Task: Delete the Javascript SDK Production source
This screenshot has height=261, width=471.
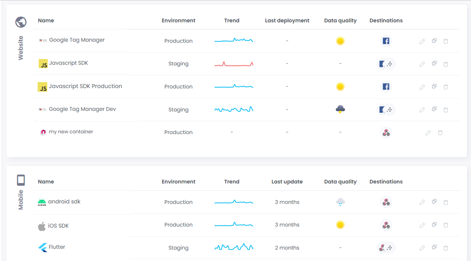Action: [446, 87]
